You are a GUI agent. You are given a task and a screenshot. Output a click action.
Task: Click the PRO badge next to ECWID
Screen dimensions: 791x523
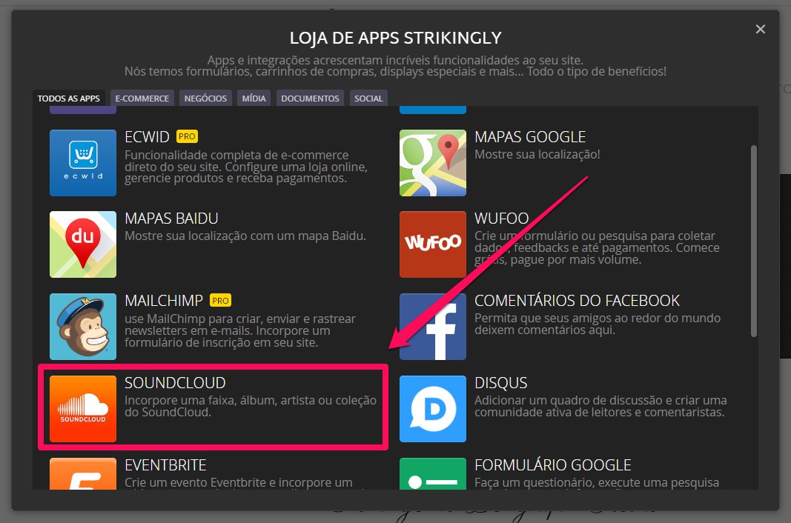click(187, 136)
